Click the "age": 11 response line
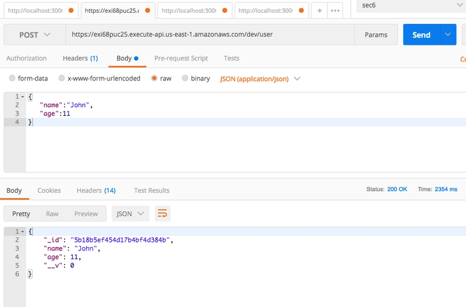This screenshot has height=307, width=466. pyautogui.click(x=62, y=257)
